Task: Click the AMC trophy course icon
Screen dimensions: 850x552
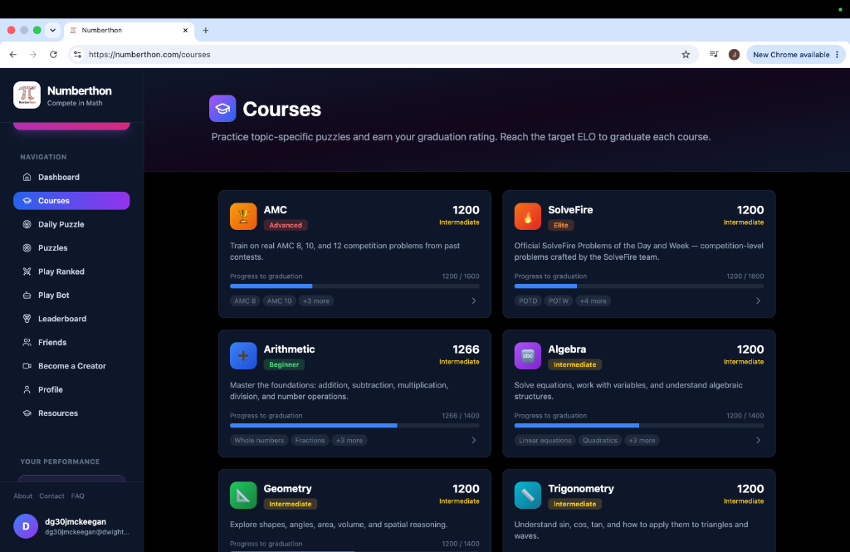Action: tap(243, 217)
